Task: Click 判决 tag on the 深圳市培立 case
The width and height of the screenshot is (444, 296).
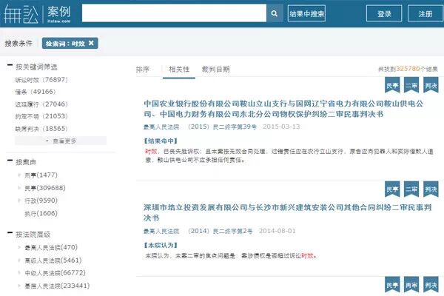Action: [431, 189]
